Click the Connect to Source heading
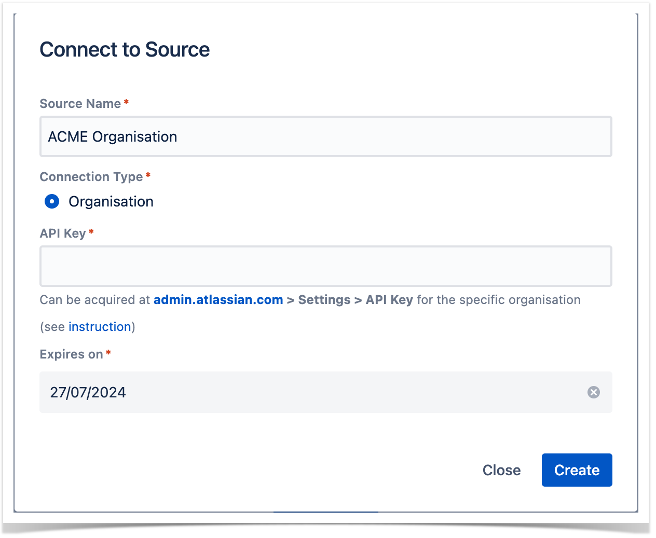 (125, 50)
